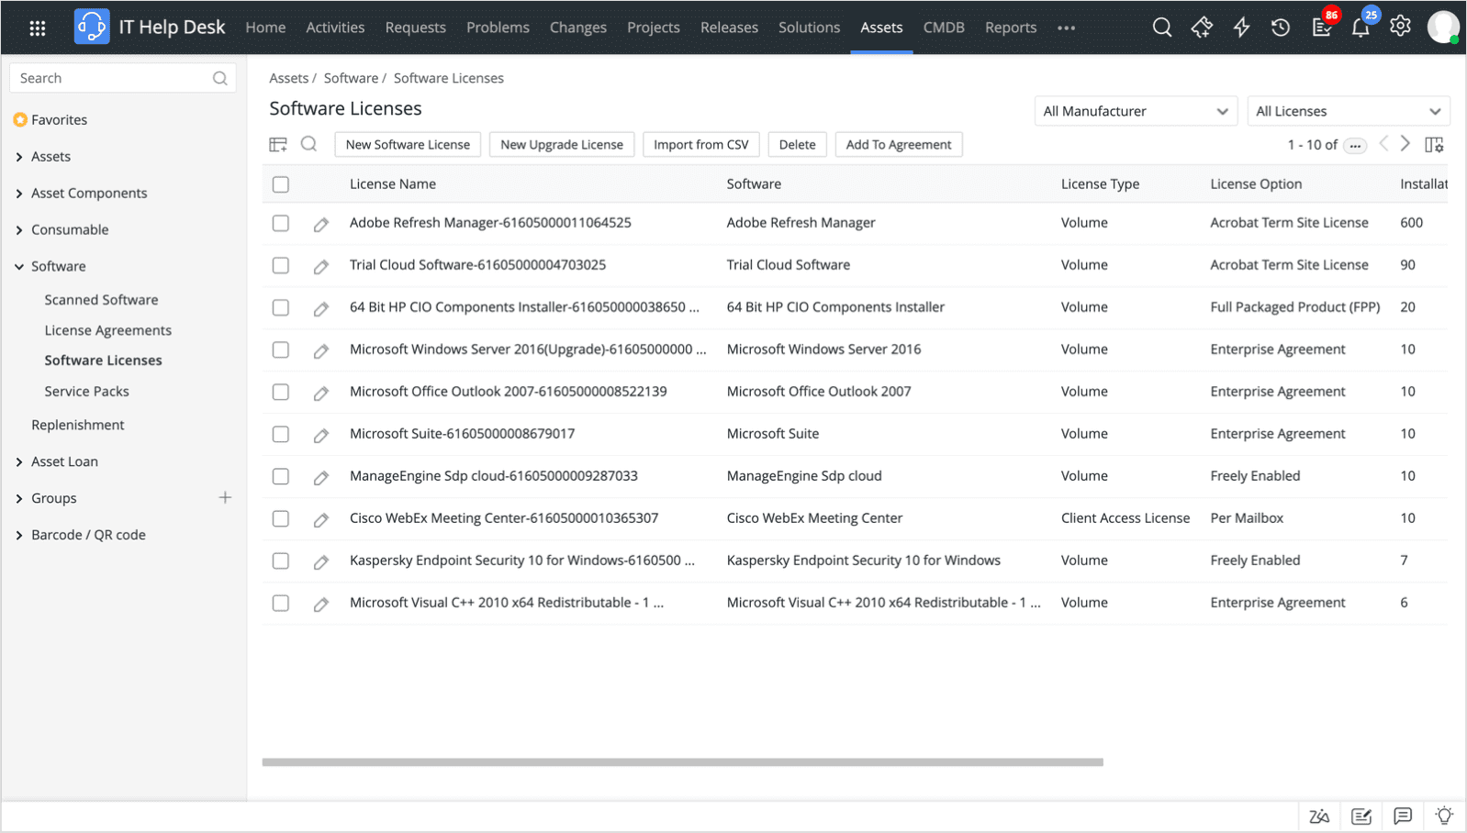Click the New Software License button

click(x=408, y=145)
